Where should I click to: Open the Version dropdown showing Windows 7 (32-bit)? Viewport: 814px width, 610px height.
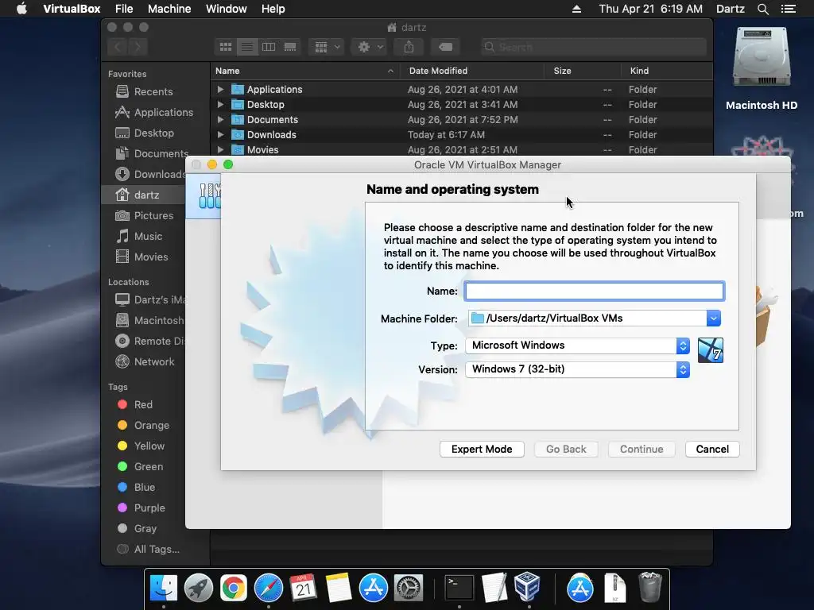coord(577,369)
